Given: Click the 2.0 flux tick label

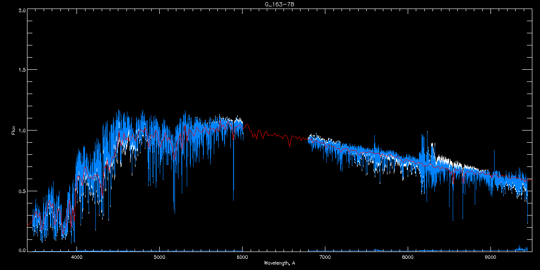Looking at the screenshot, I should point(22,10).
